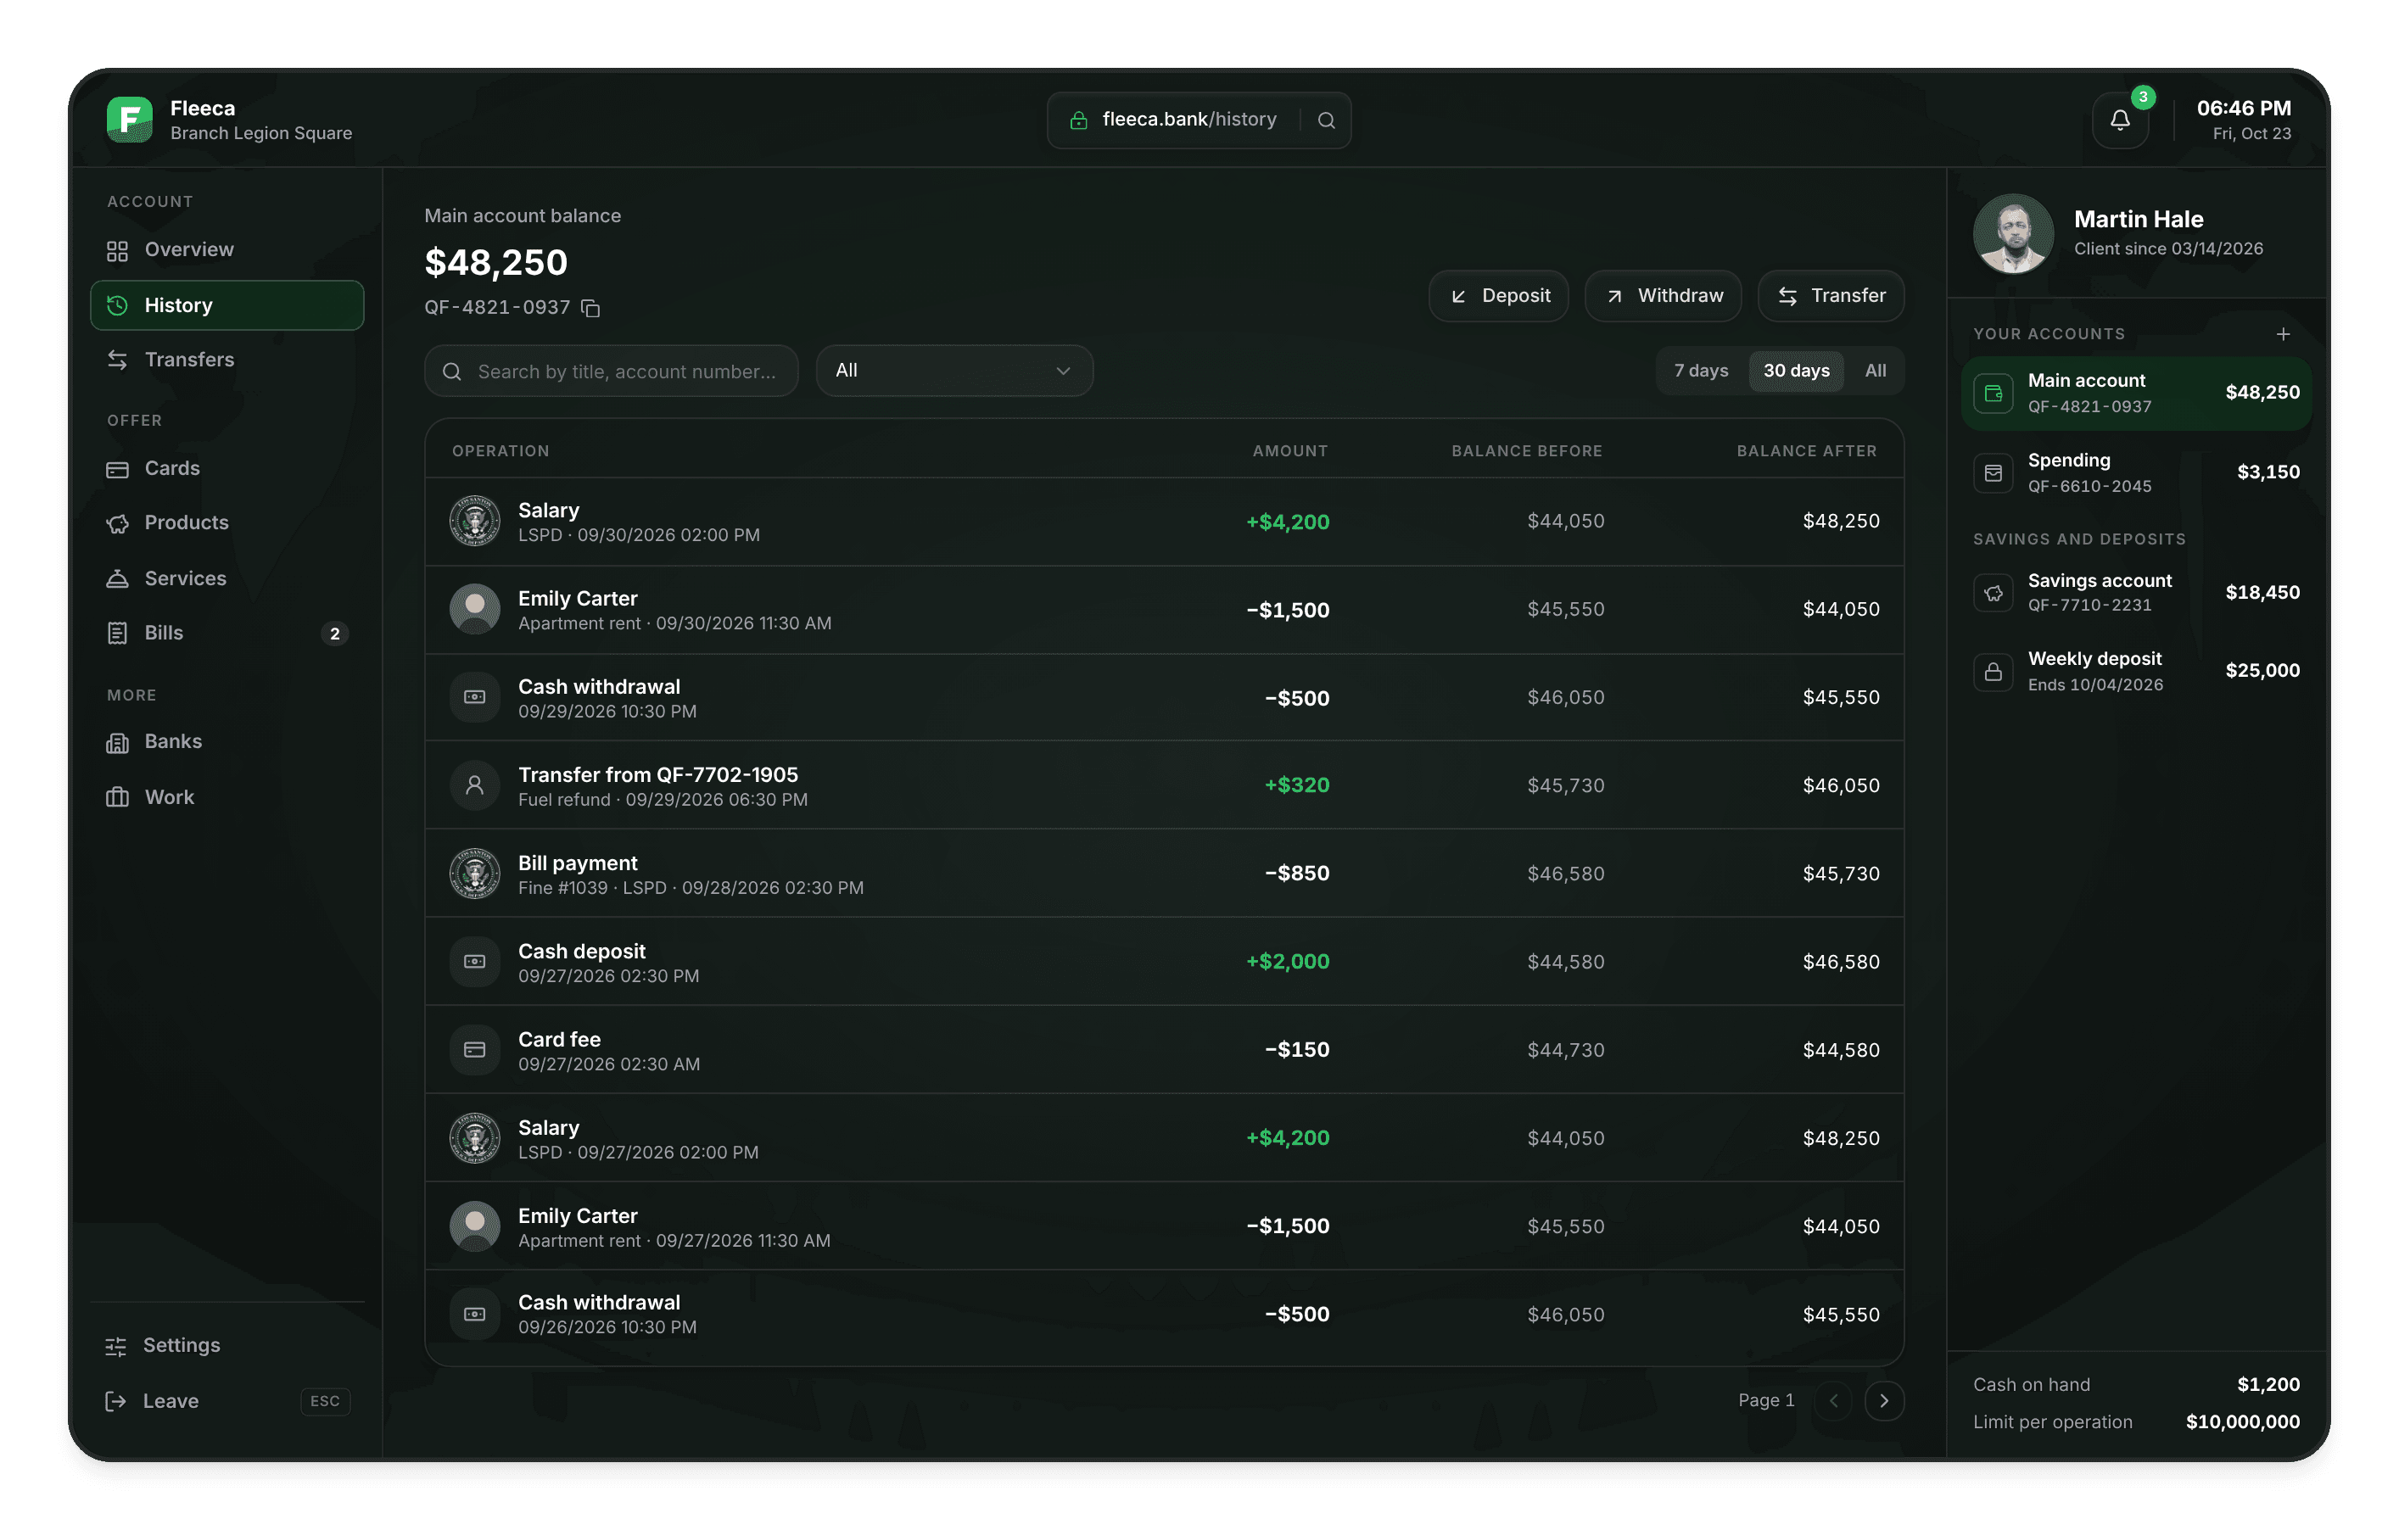Click card icon on Card fee row
2399x1530 pixels.
tap(474, 1050)
